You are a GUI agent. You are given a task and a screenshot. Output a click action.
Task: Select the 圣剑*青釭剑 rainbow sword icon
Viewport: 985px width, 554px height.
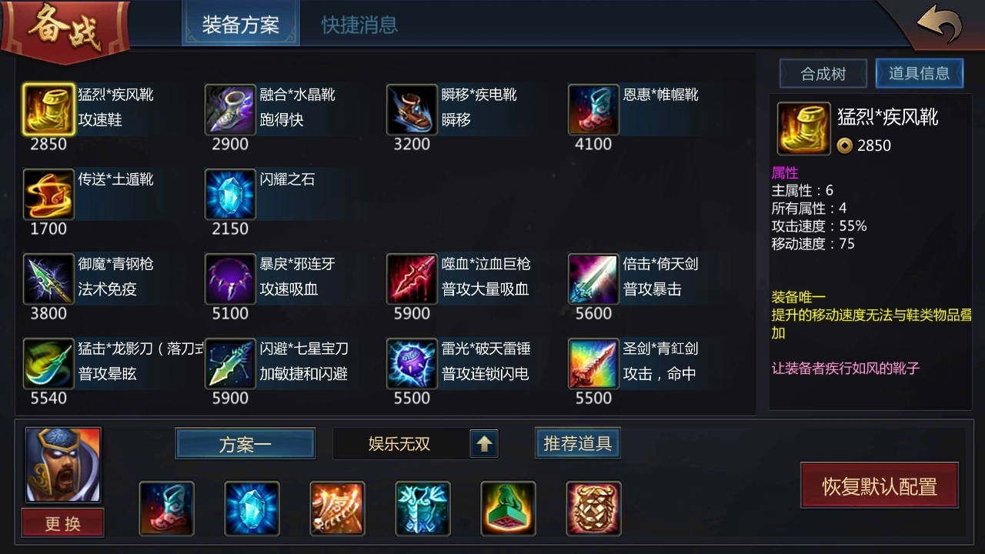pos(593,364)
